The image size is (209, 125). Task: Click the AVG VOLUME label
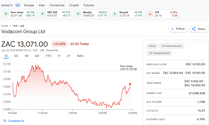tap(154, 102)
